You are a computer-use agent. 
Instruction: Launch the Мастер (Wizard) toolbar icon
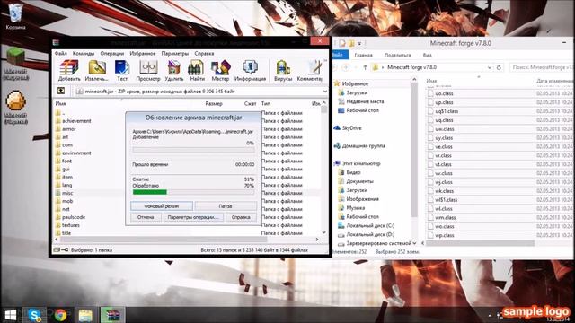click(x=220, y=71)
